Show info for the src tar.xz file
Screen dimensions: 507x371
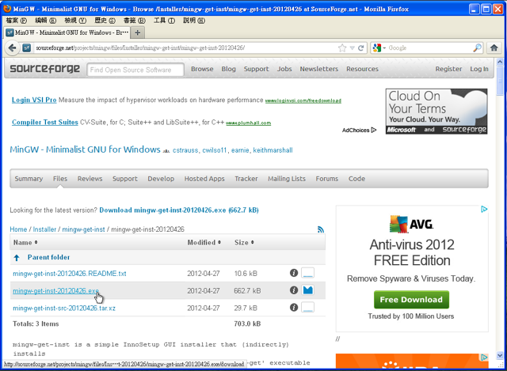pos(294,307)
